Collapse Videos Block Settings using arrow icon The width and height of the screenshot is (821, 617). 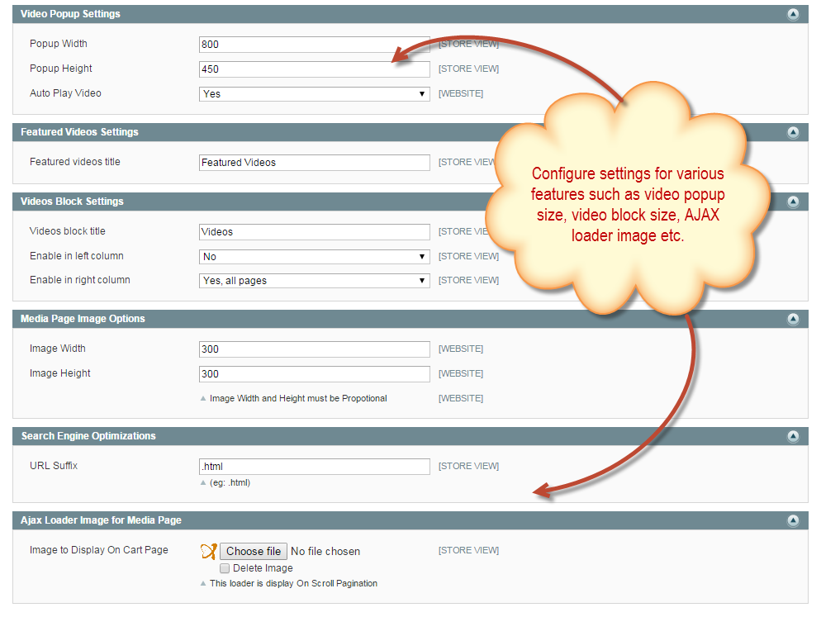(x=793, y=202)
